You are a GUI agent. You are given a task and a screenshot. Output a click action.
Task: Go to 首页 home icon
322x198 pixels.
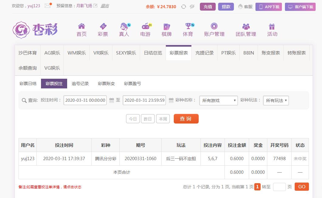pos(81,26)
